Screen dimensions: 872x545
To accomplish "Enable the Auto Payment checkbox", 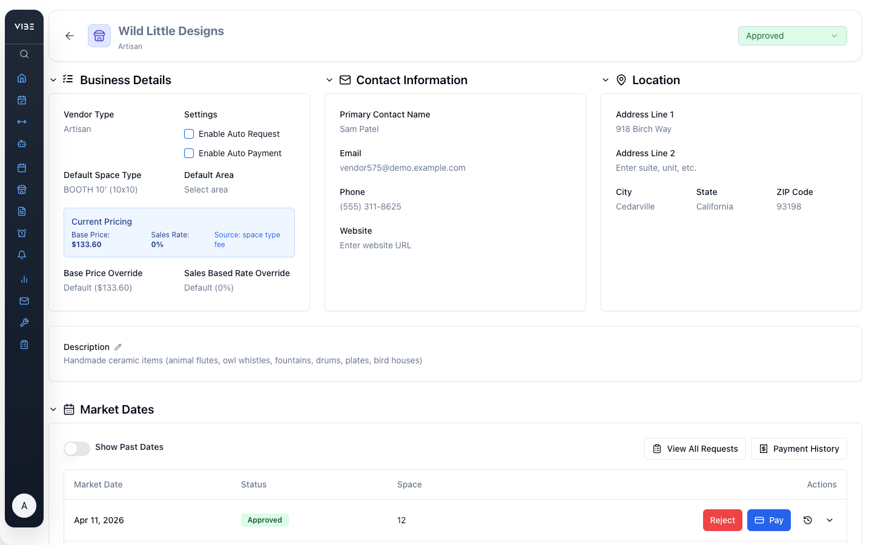I will tap(189, 153).
